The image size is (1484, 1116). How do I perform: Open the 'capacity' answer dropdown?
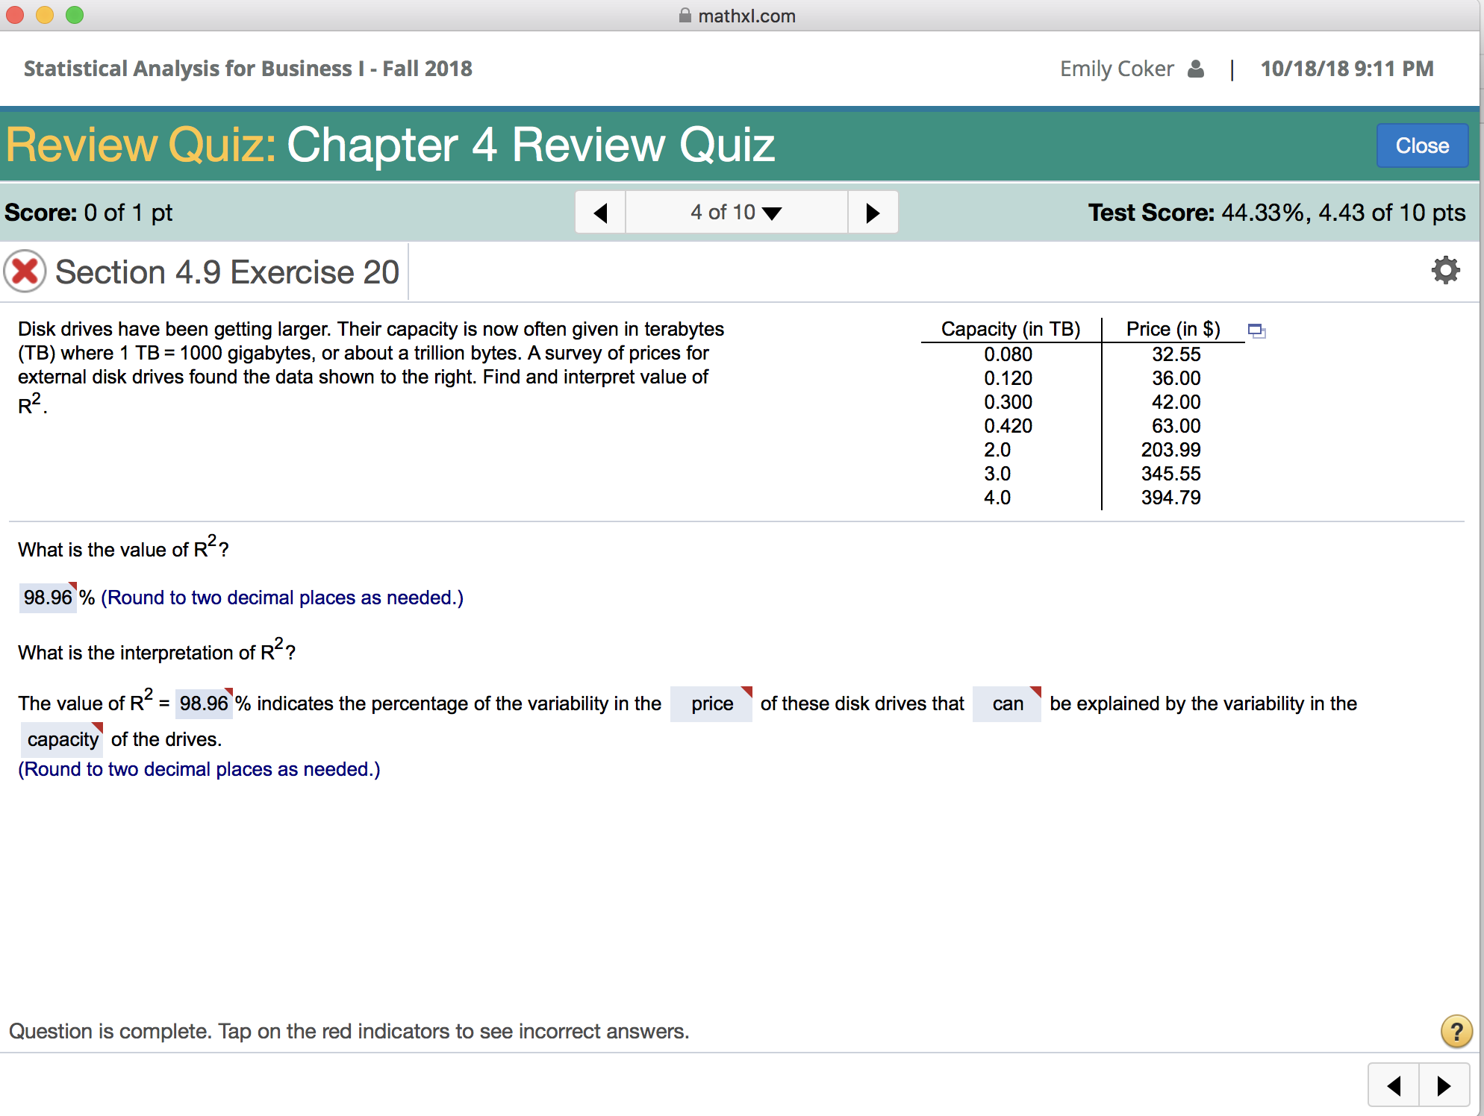[62, 739]
